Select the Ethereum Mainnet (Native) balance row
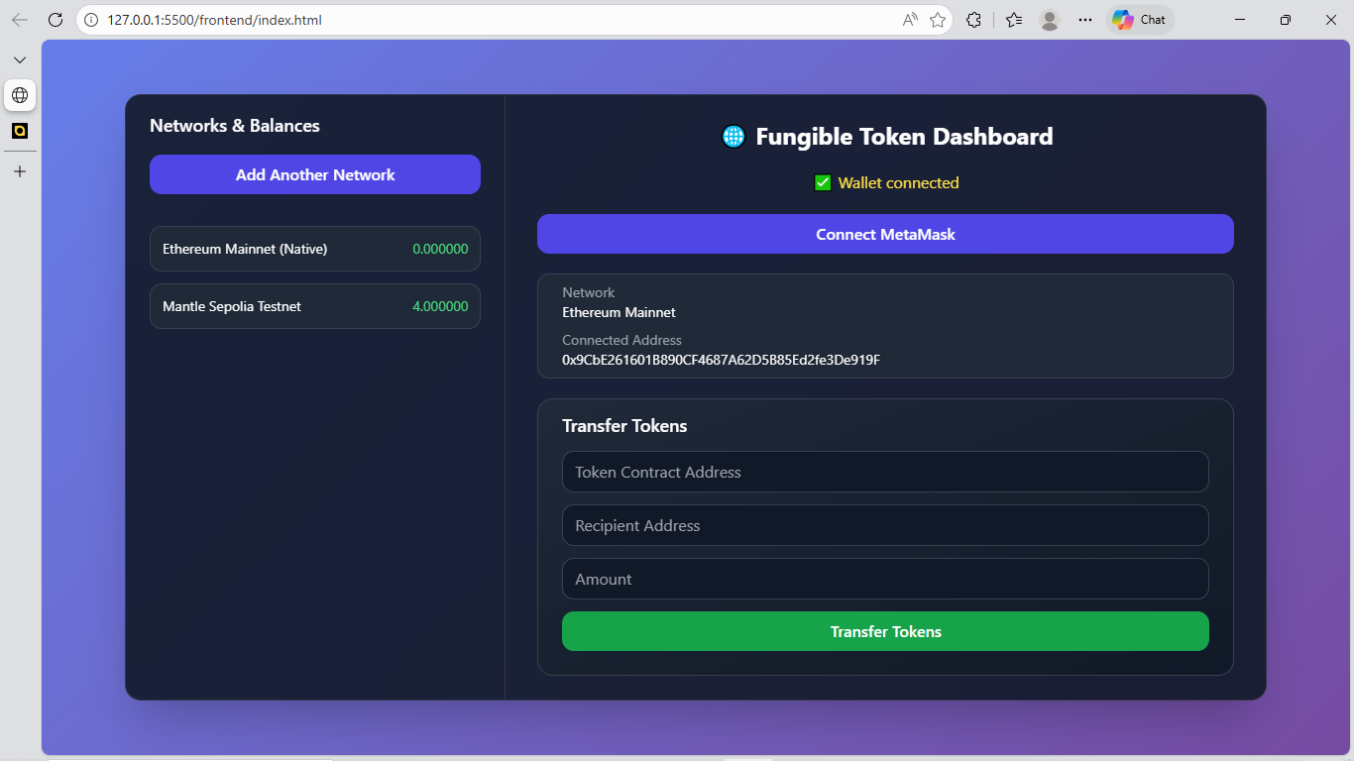The height and width of the screenshot is (761, 1354). pos(315,249)
